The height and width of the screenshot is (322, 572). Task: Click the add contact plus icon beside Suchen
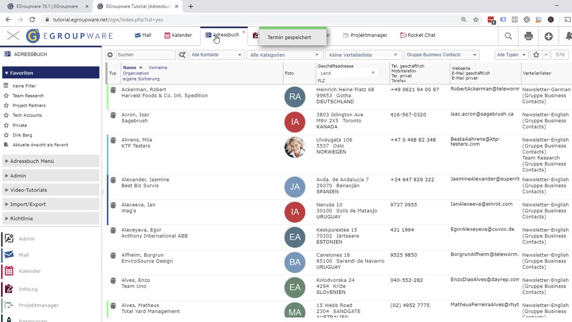(110, 55)
